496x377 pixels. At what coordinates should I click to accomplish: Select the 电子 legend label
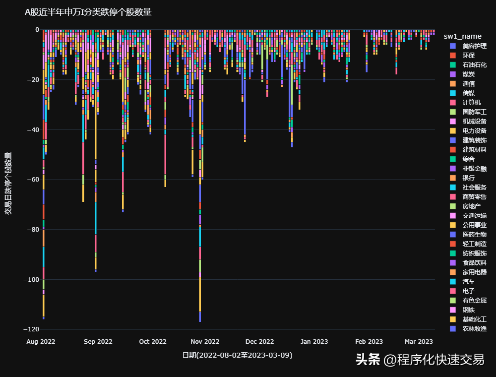pyautogui.click(x=469, y=291)
